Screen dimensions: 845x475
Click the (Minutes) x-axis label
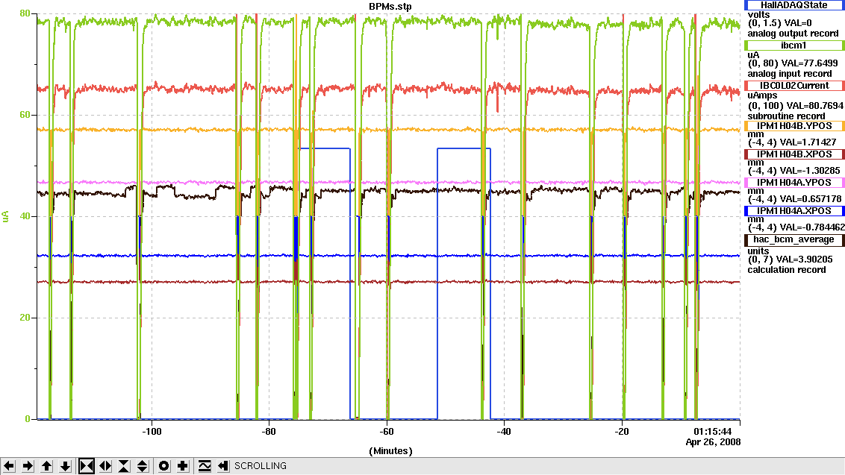[390, 450]
